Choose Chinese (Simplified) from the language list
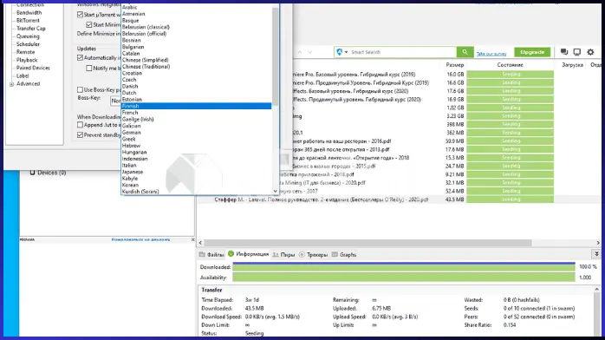The image size is (605, 340). click(x=197, y=60)
